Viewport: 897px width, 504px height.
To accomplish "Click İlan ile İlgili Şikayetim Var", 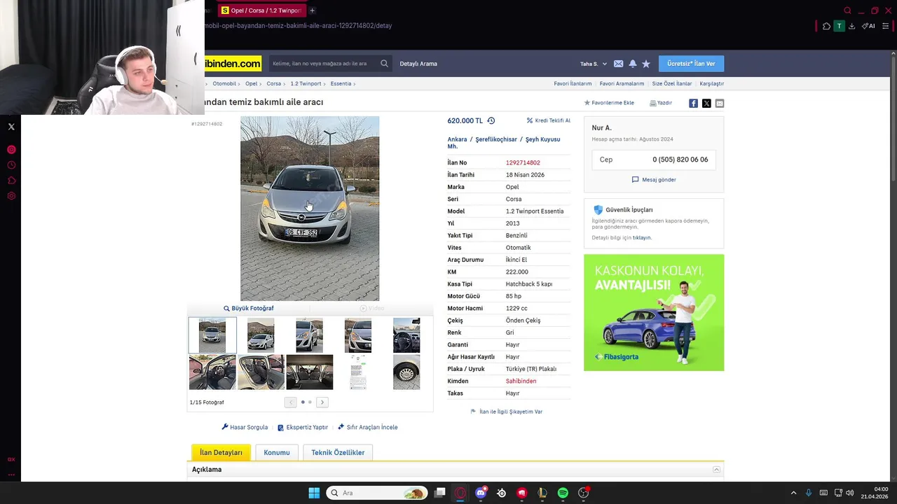I will tap(507, 412).
